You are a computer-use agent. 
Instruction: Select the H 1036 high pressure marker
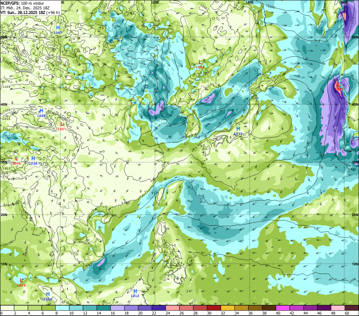[33, 161]
